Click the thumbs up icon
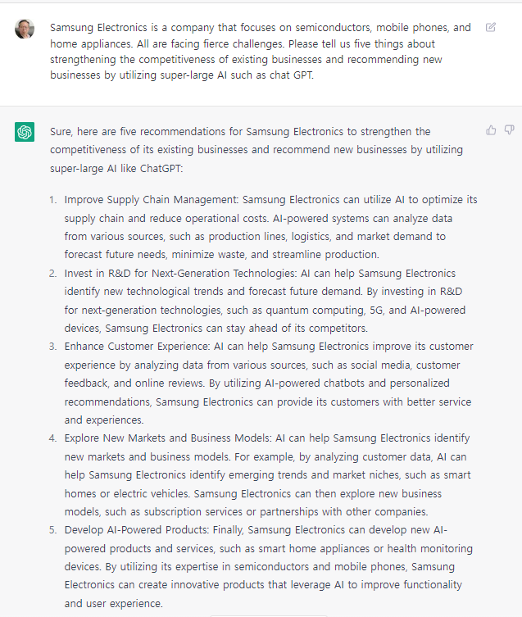The height and width of the screenshot is (617, 522). click(491, 129)
